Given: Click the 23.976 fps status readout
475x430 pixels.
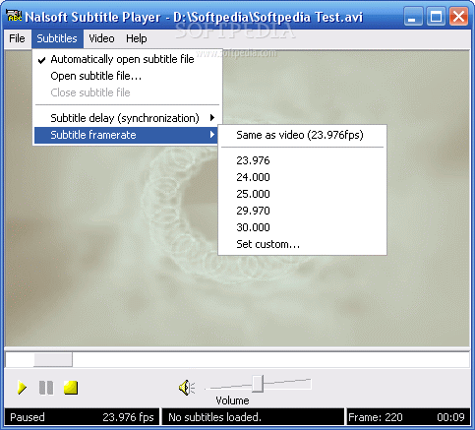Looking at the screenshot, I should (128, 417).
